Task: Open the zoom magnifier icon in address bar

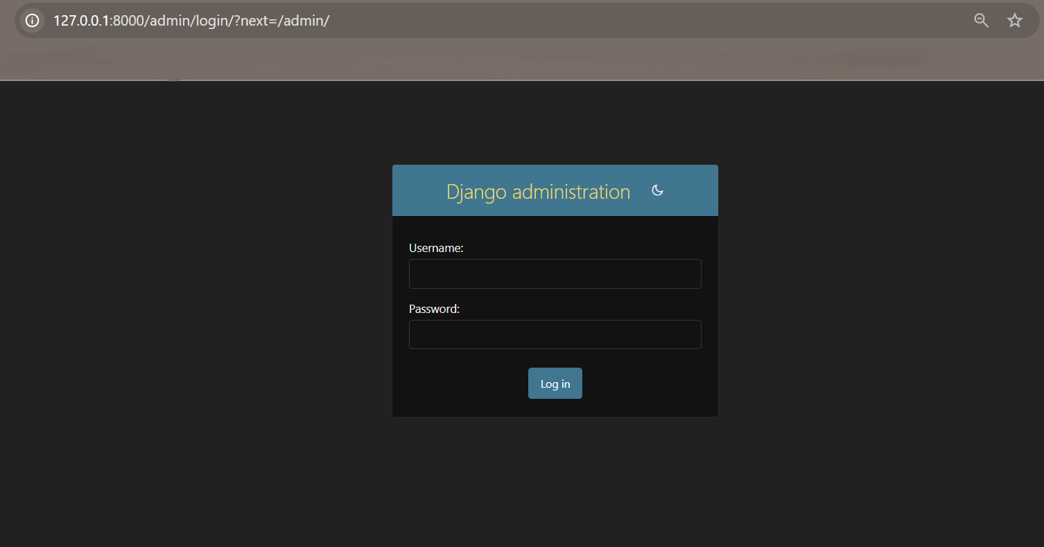Action: tap(981, 20)
